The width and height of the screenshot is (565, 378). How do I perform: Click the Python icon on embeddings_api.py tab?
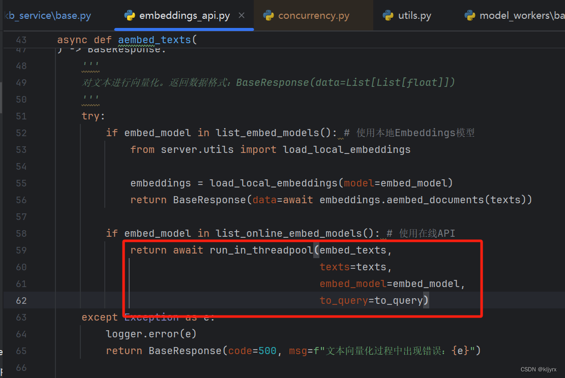(131, 15)
